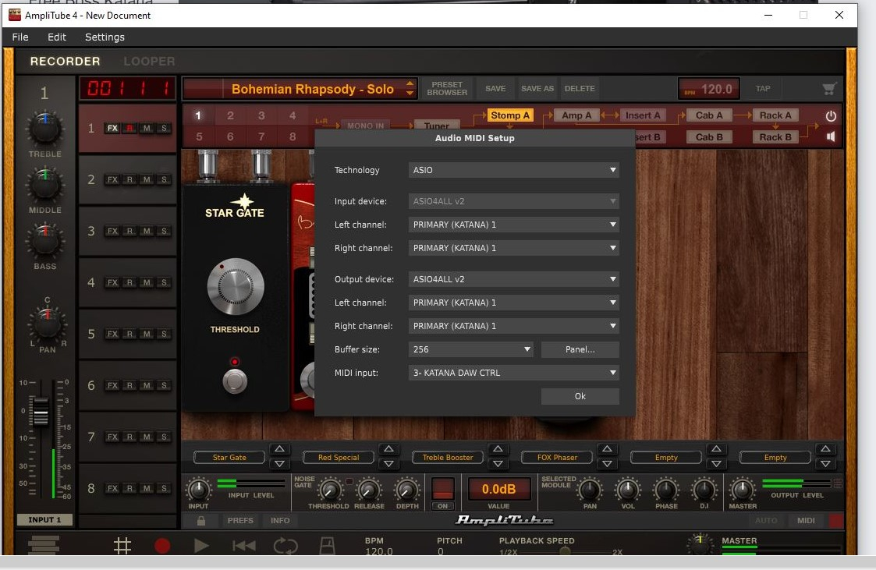
Task: Click the PAN knob on track 1
Action: tap(47, 324)
